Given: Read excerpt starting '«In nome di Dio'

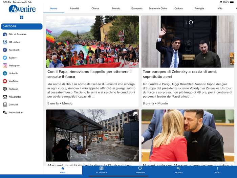Looking at the screenshot, I should 91,90.
